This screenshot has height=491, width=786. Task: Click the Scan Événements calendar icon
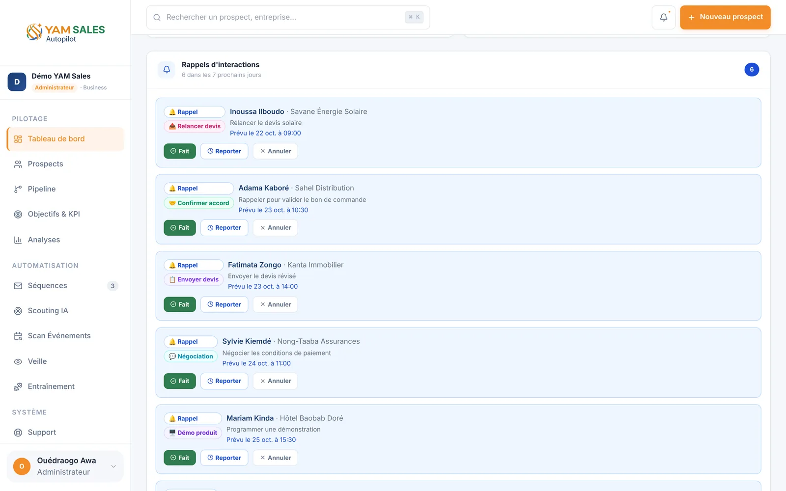point(18,336)
